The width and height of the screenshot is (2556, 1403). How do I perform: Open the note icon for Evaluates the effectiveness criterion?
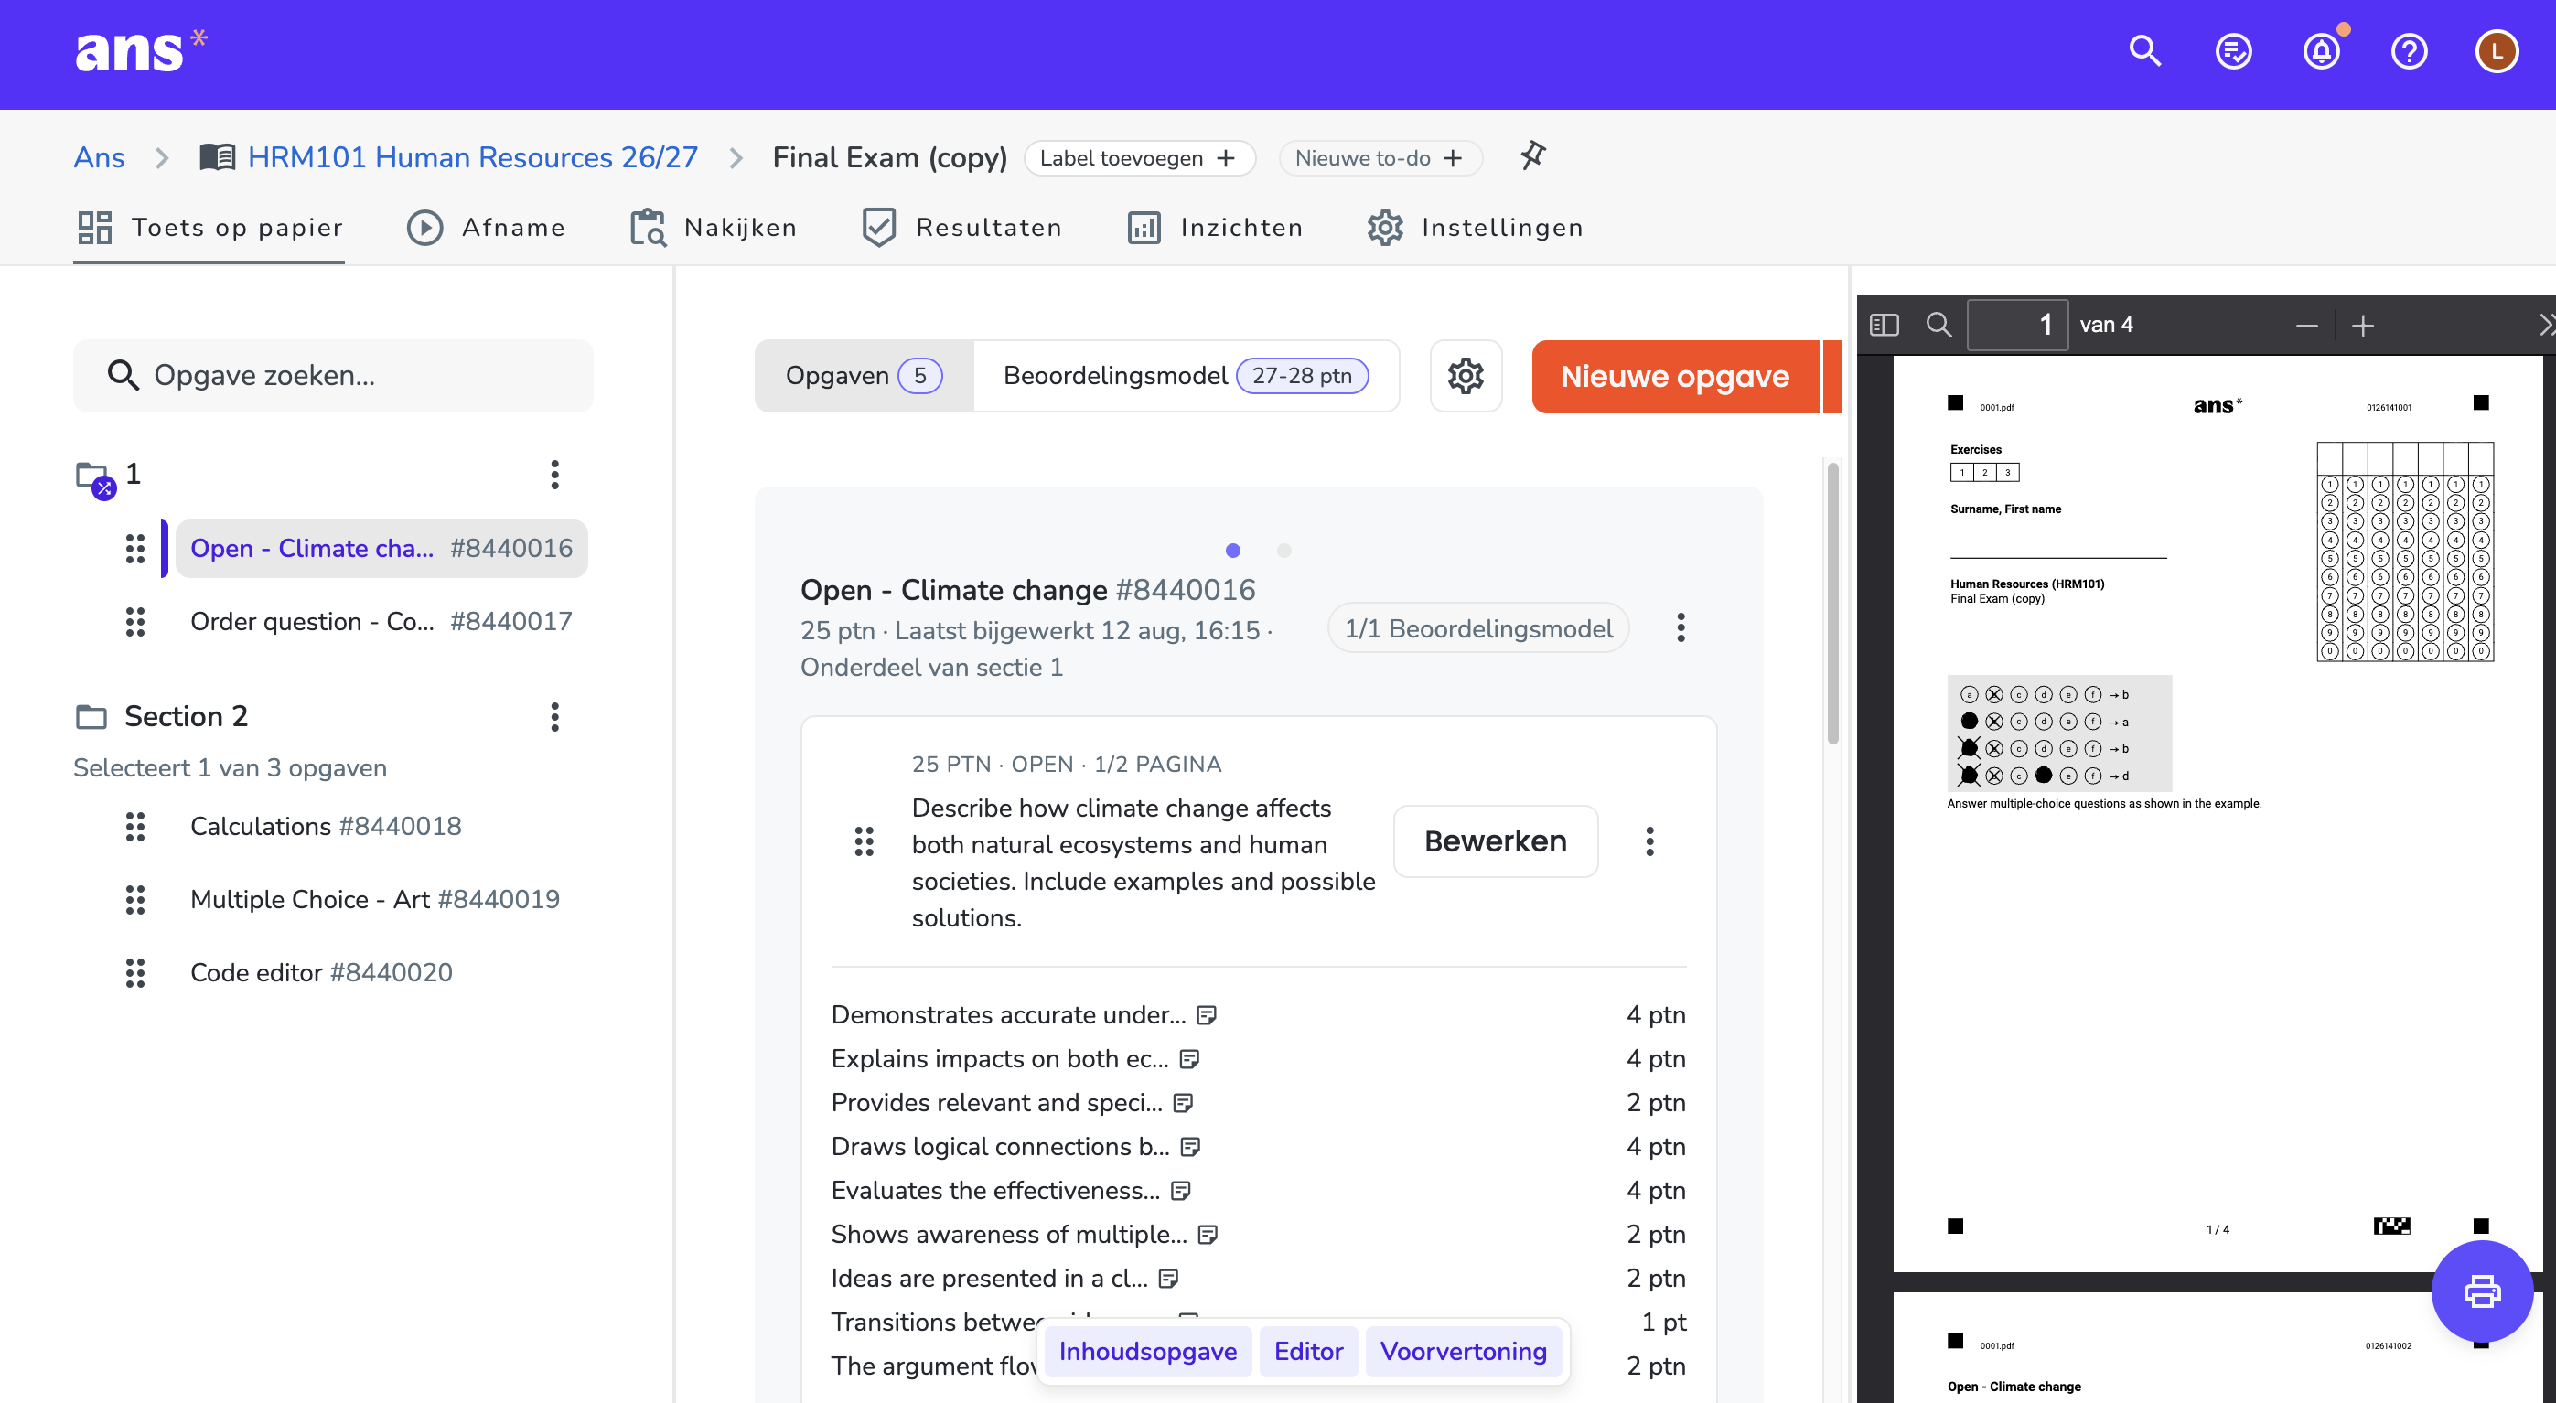[1181, 1191]
